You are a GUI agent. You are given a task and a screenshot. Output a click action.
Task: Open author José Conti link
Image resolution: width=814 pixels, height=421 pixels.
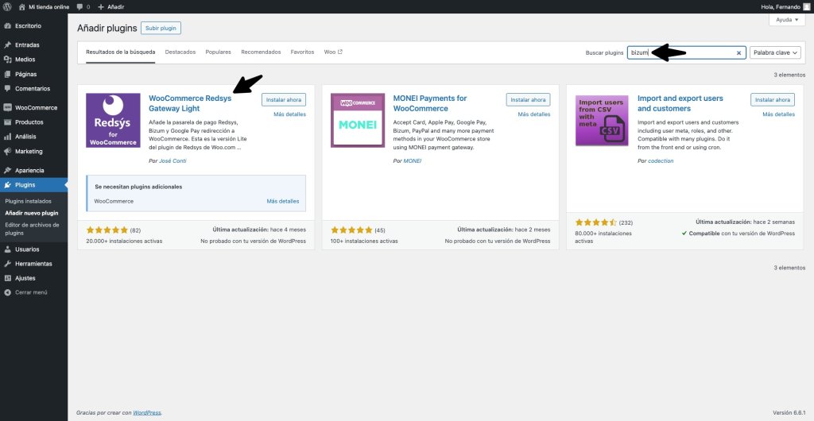(172, 161)
